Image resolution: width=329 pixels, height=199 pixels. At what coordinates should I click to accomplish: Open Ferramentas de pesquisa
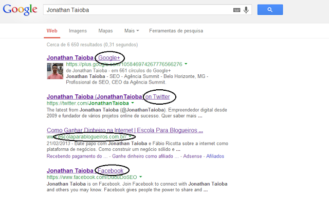click(176, 31)
